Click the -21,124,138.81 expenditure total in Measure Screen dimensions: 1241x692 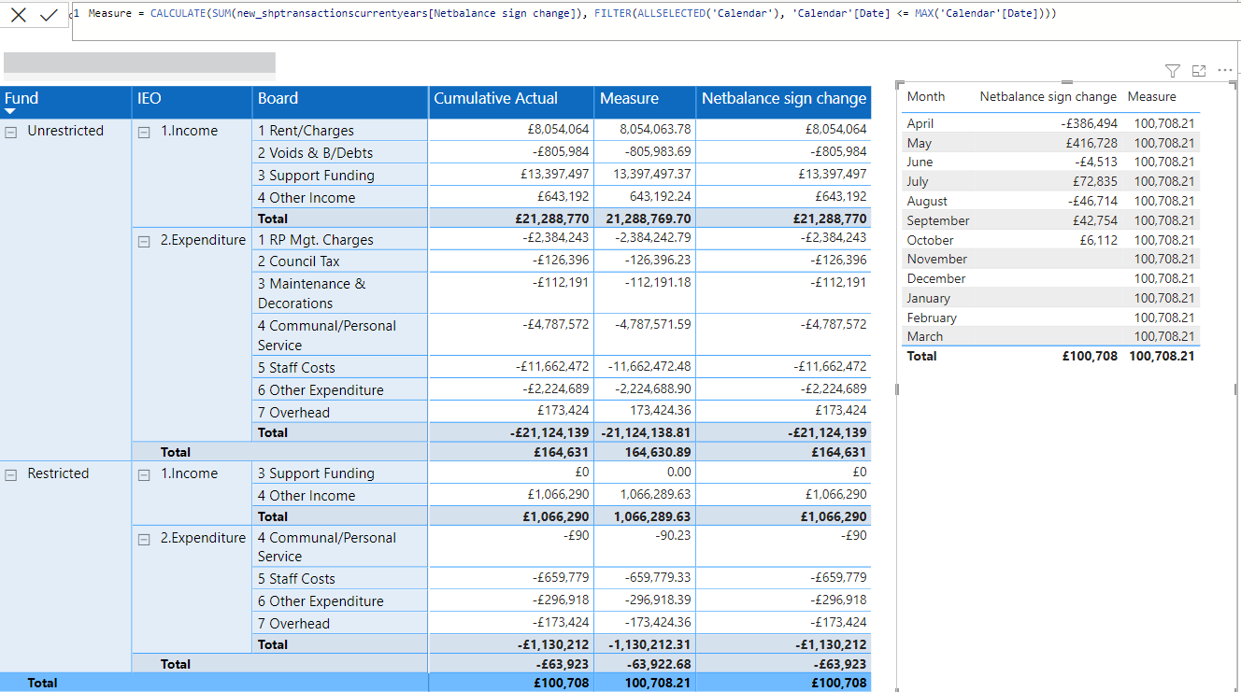point(646,432)
